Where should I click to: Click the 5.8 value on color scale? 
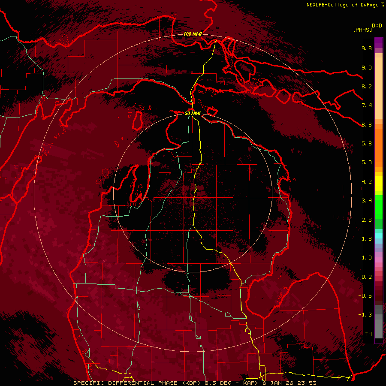click(367, 144)
